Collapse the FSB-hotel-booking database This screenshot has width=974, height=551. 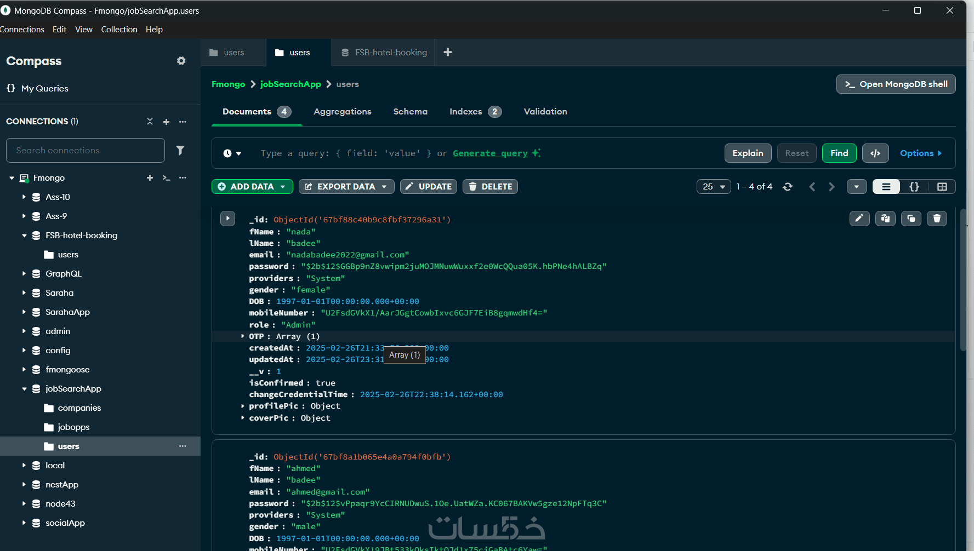[x=24, y=236]
